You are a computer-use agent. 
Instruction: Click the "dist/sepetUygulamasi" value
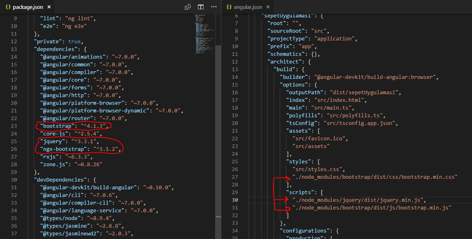pyautogui.click(x=364, y=93)
